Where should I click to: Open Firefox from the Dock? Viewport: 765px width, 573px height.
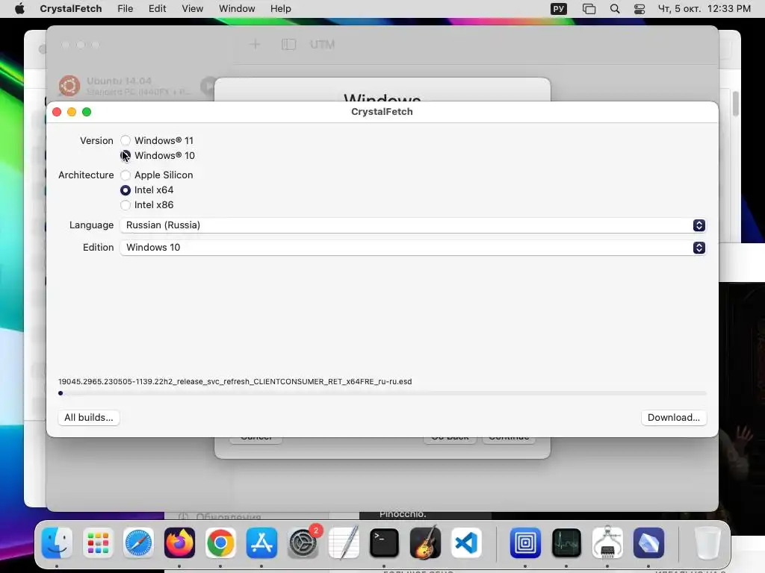[x=179, y=543]
